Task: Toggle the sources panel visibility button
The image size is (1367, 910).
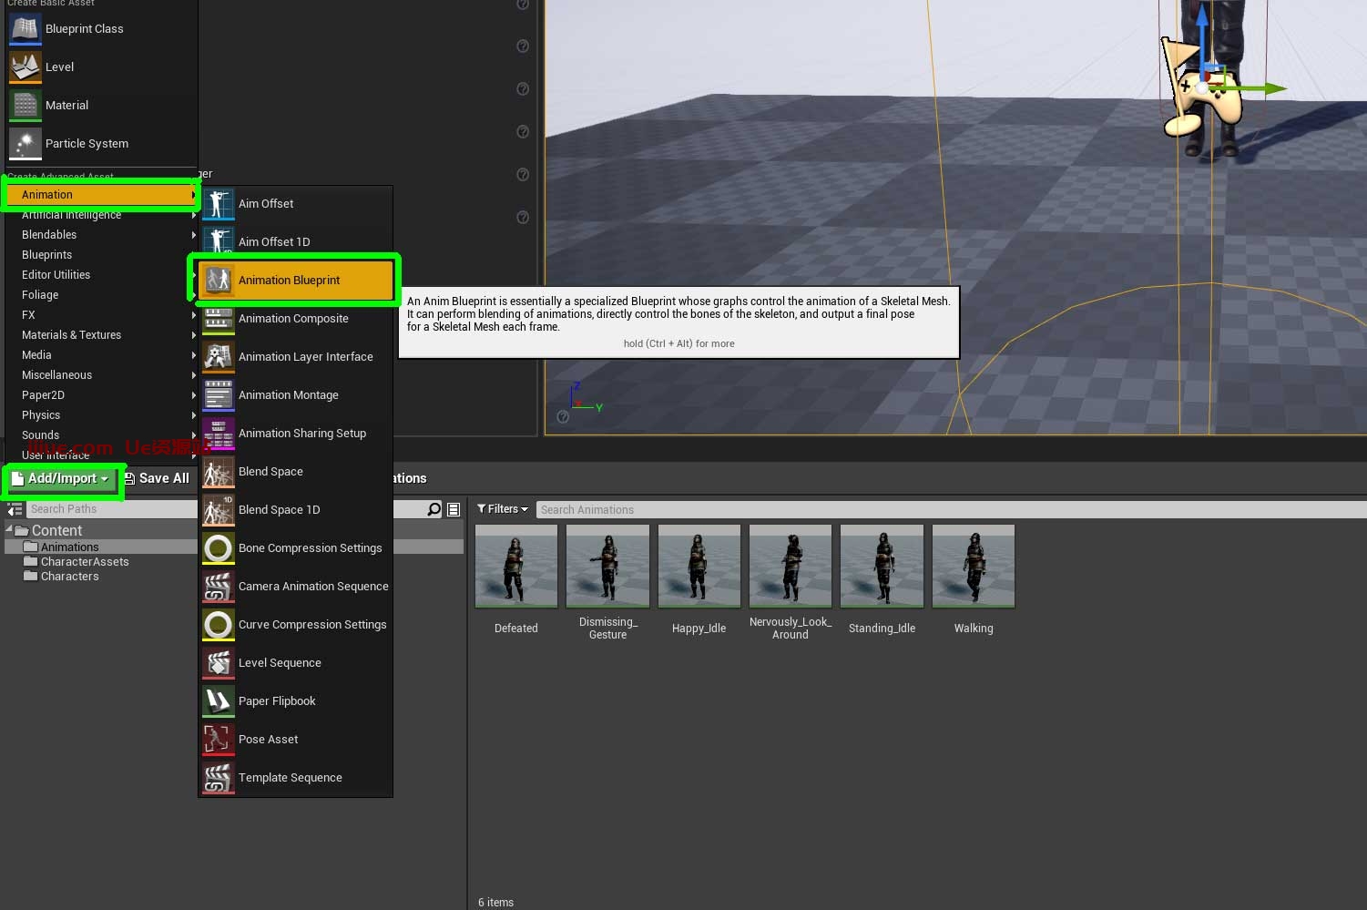Action: pos(15,510)
